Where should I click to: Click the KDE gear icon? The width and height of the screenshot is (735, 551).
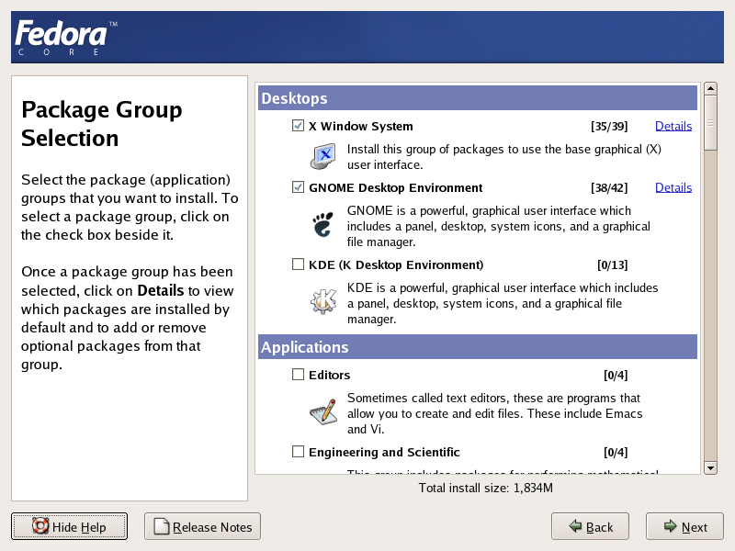click(x=323, y=301)
